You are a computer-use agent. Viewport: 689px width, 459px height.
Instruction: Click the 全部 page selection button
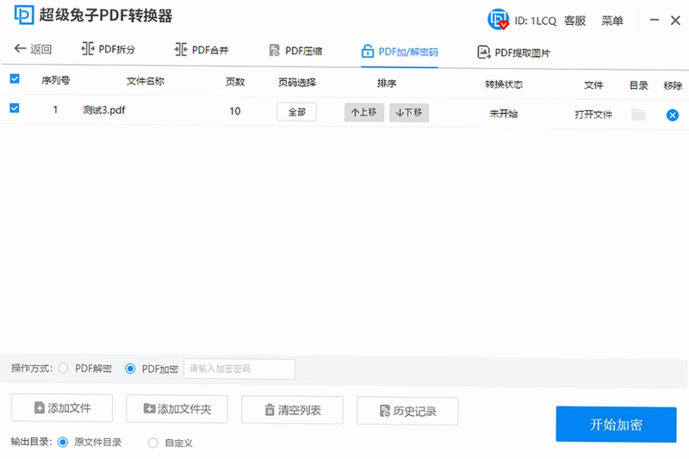click(296, 112)
